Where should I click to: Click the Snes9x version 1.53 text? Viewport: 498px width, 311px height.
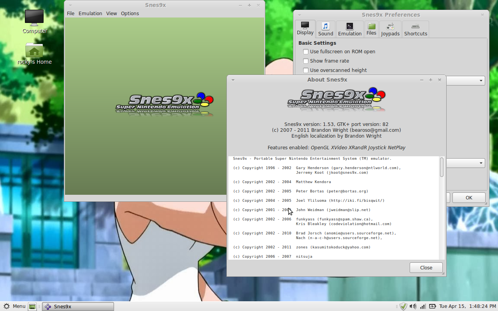coord(337,124)
